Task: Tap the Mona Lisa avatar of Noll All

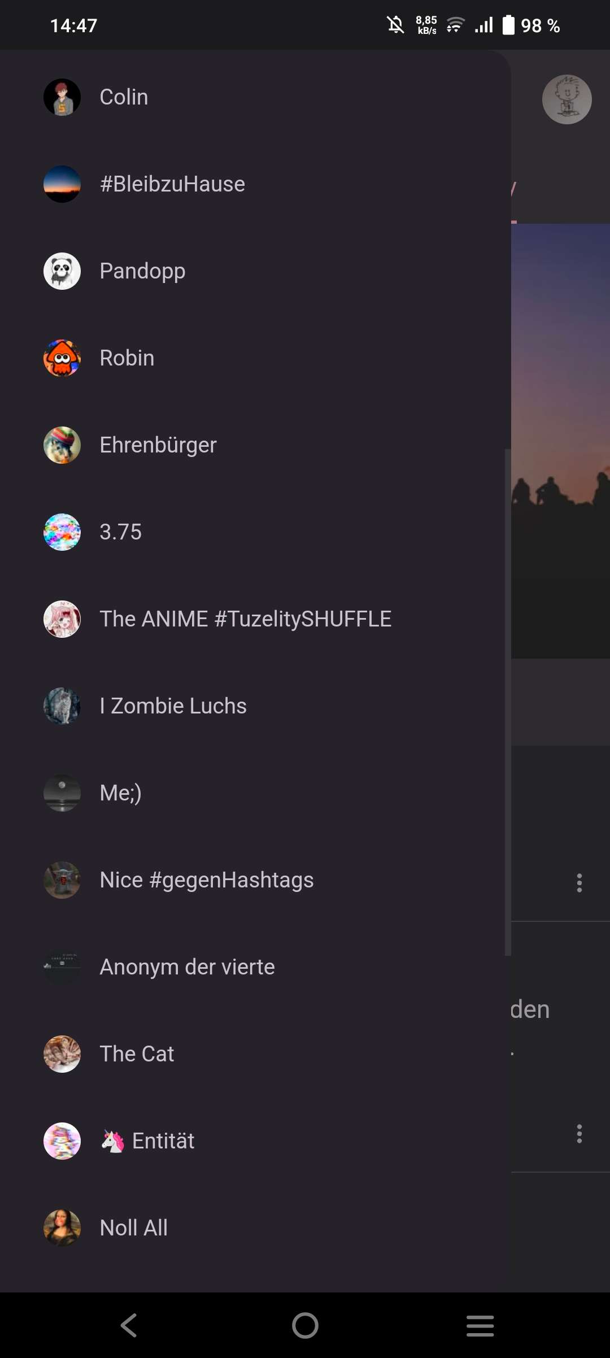Action: tap(62, 1228)
